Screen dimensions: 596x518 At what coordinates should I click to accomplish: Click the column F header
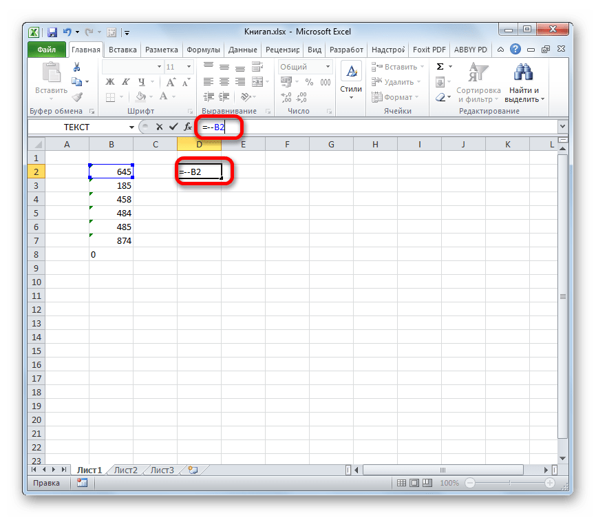[x=287, y=145]
